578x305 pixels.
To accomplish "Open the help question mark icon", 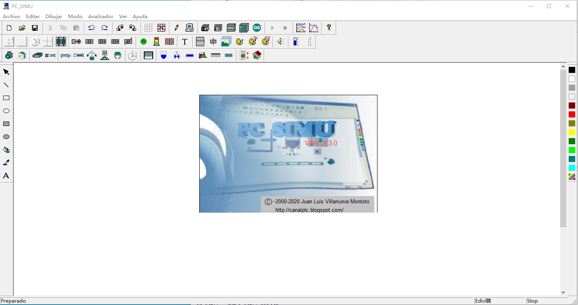I will tap(329, 28).
